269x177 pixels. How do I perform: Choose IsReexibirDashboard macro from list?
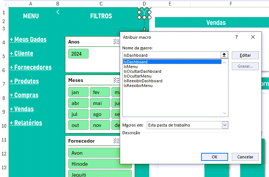143,81
